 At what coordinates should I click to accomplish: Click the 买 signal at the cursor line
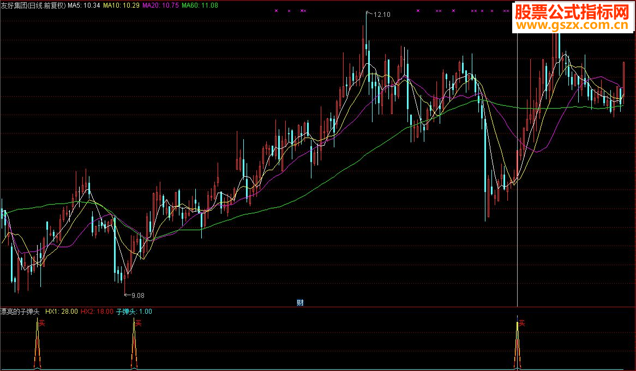click(x=522, y=324)
